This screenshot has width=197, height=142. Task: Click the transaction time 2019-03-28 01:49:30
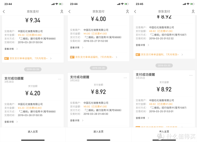click(96, 114)
